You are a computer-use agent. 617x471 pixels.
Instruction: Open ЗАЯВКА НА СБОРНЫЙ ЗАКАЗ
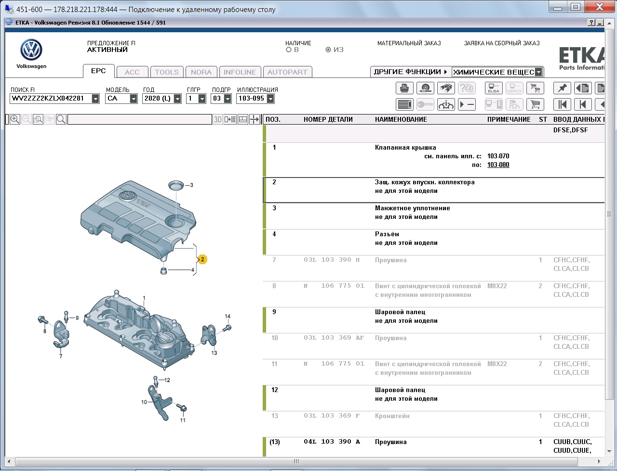(502, 43)
